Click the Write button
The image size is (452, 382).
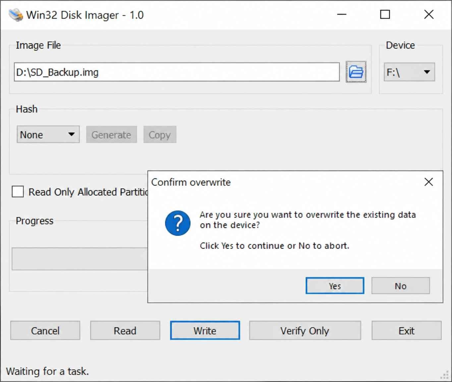point(205,330)
